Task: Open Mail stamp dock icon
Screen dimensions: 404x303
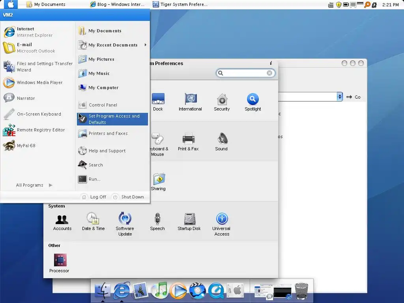Action: click(140, 290)
